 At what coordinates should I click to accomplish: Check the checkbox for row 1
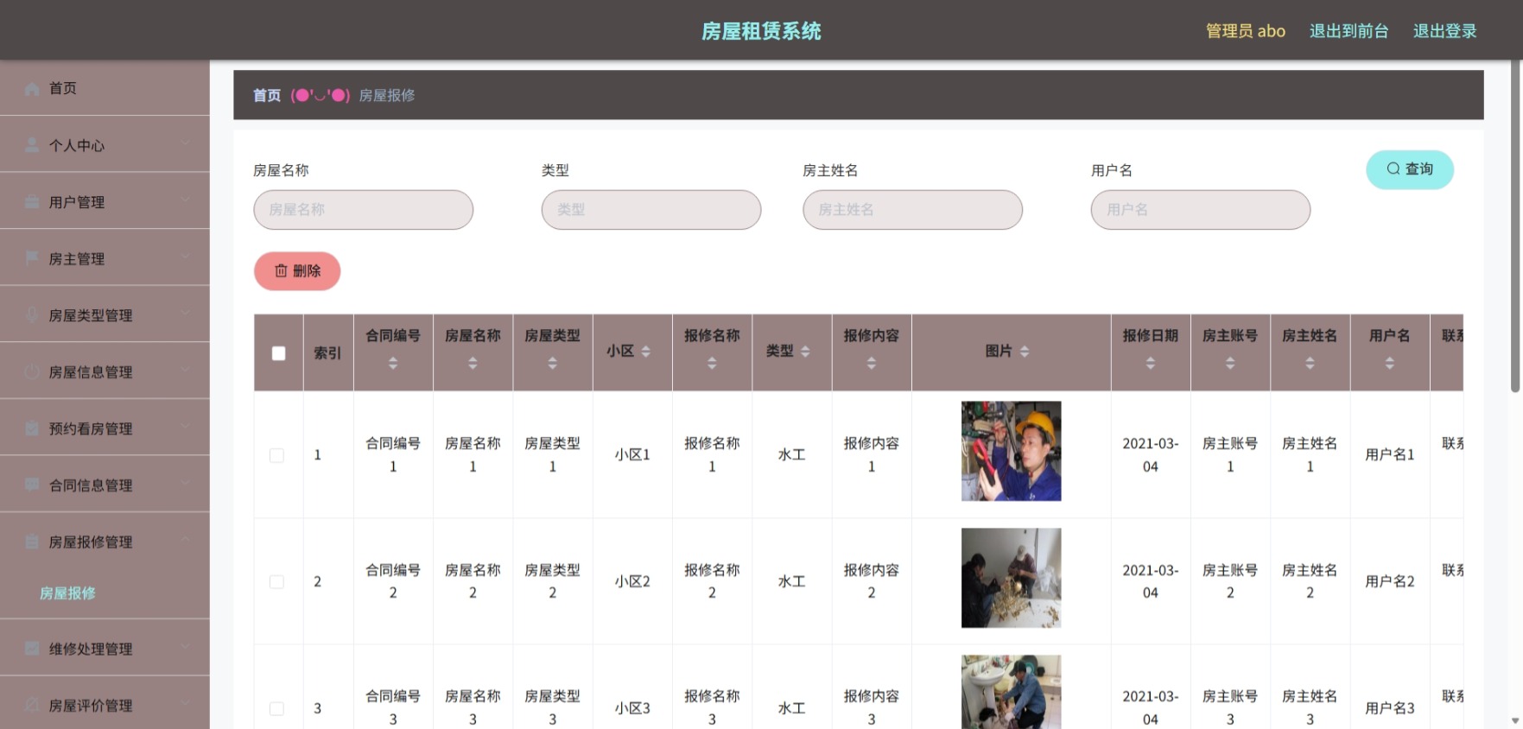[x=276, y=455]
